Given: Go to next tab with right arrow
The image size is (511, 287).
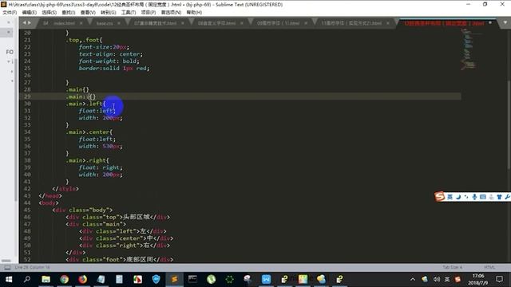Looking at the screenshot, I should pyautogui.click(x=30, y=23).
